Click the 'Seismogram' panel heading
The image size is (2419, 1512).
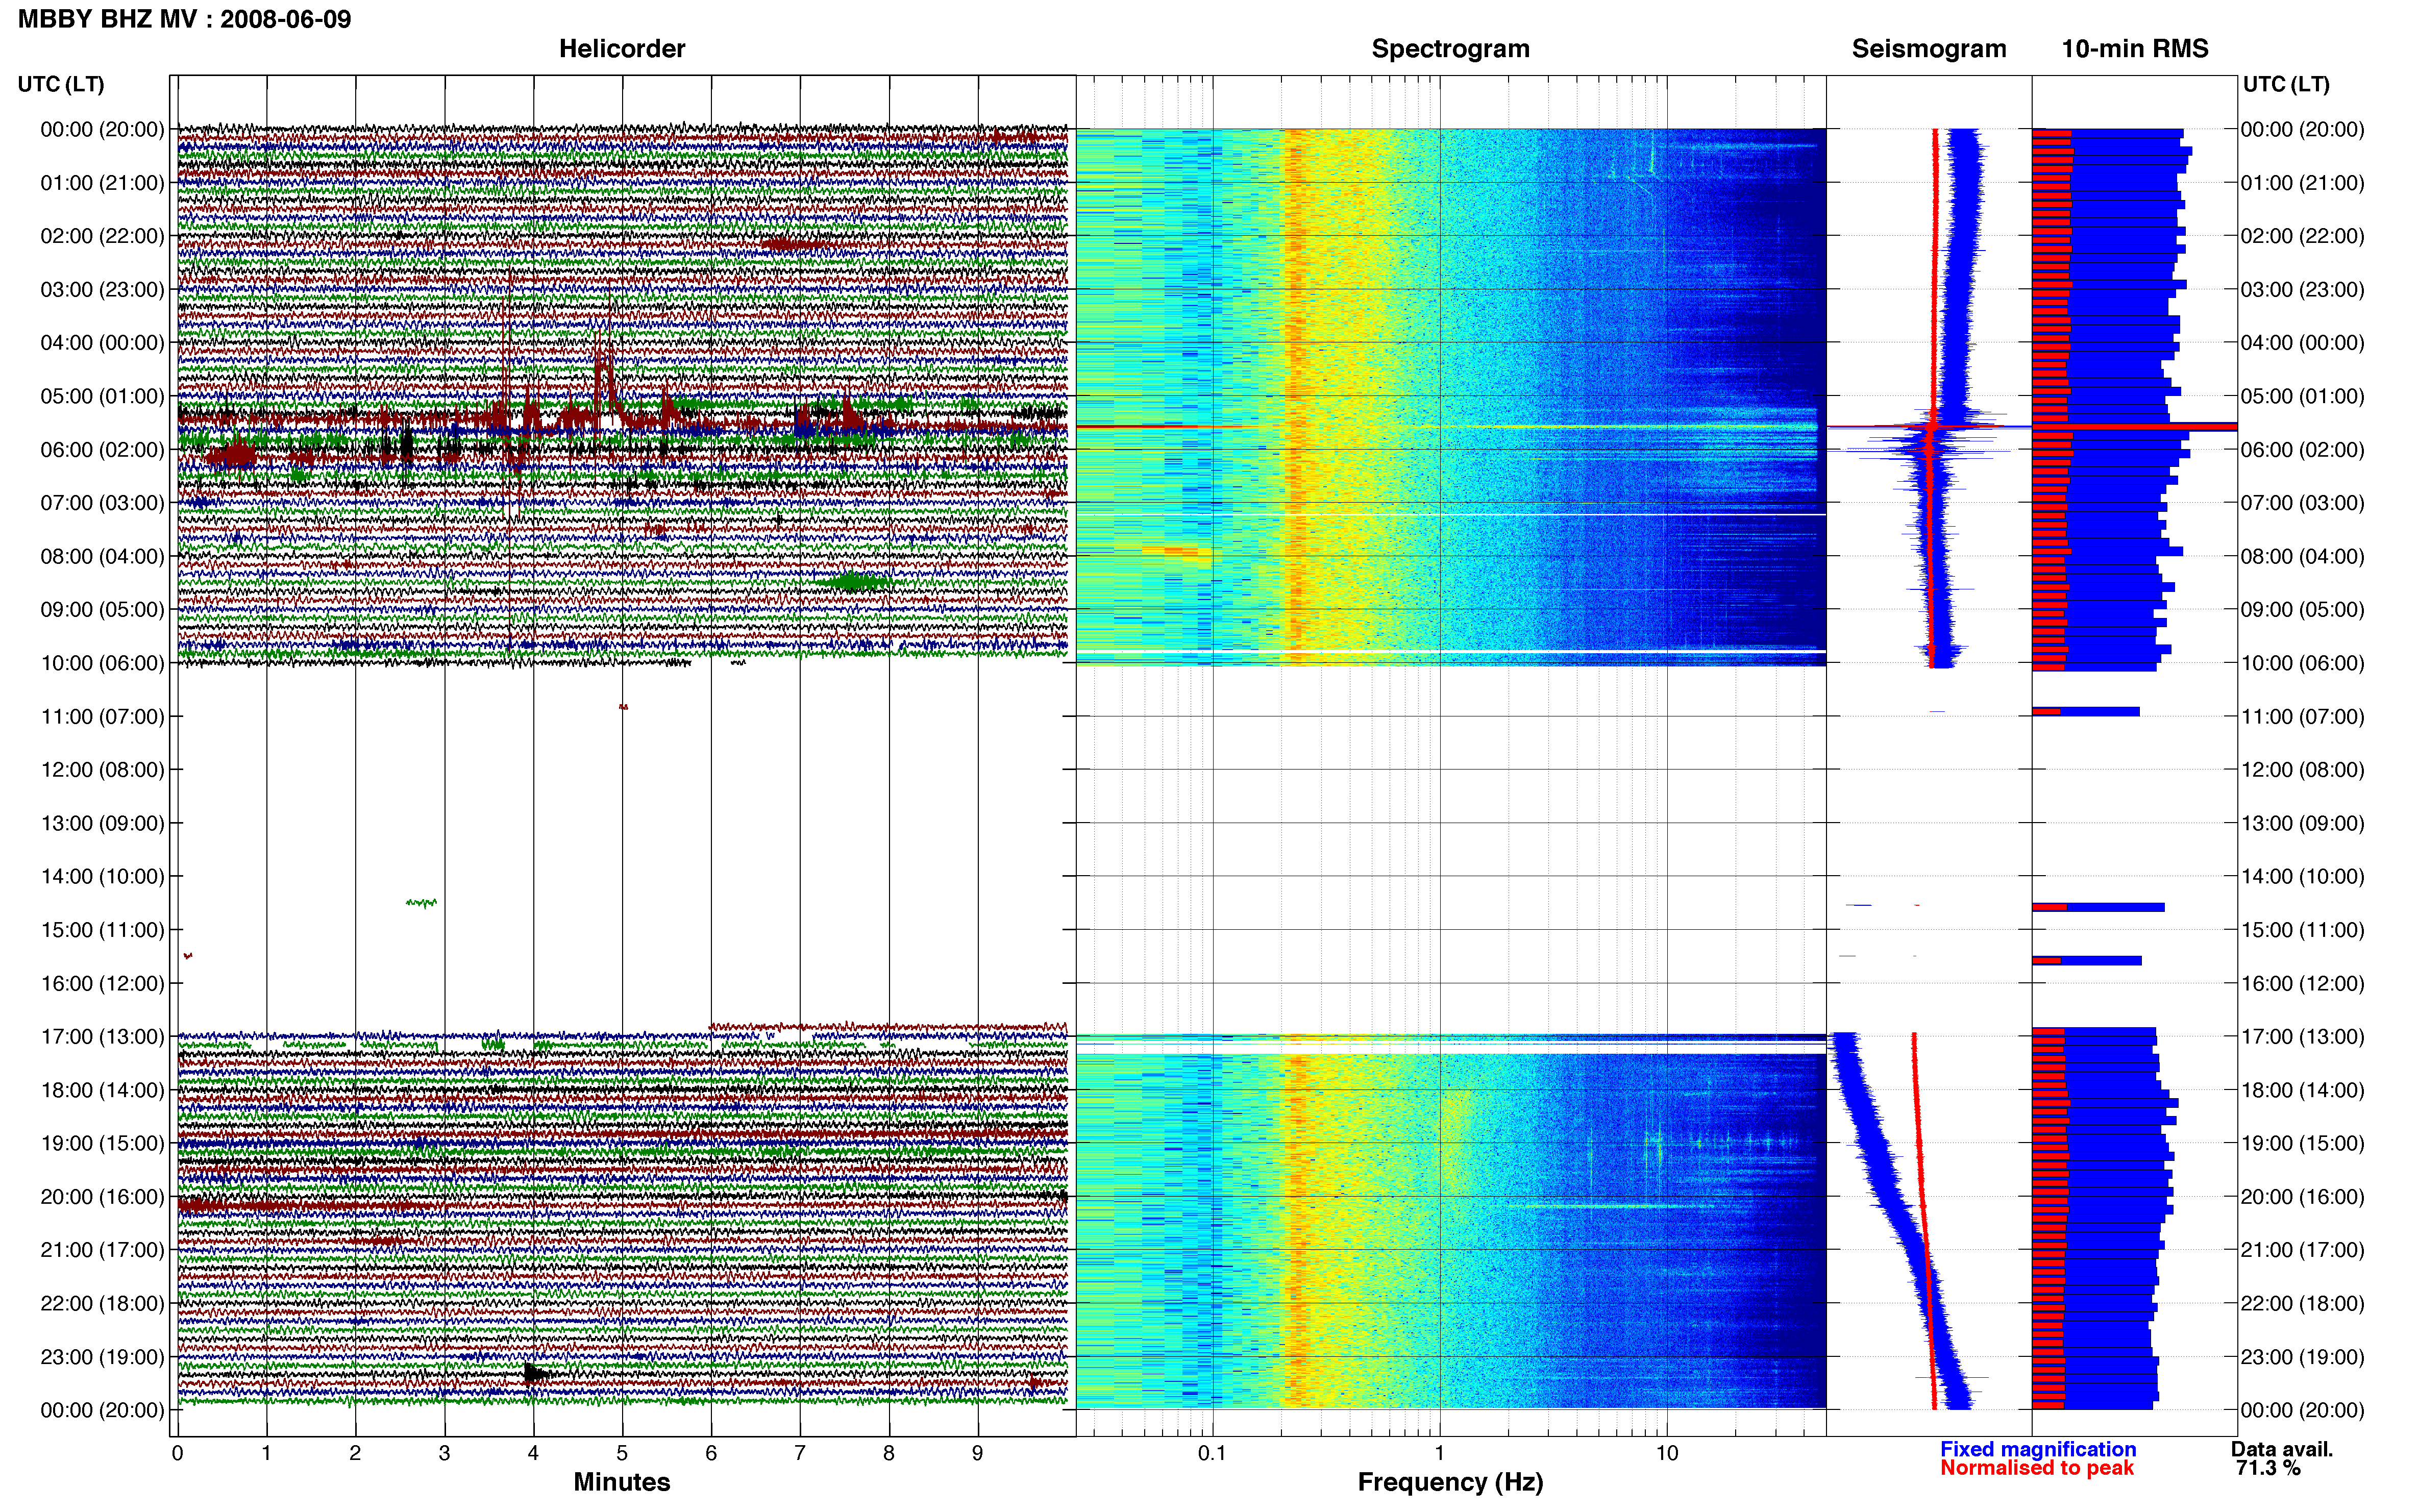pyautogui.click(x=1929, y=49)
